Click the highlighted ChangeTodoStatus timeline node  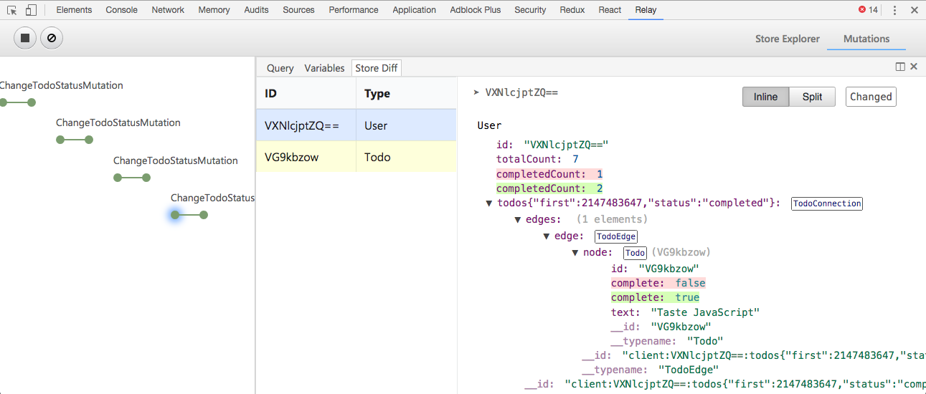click(175, 215)
